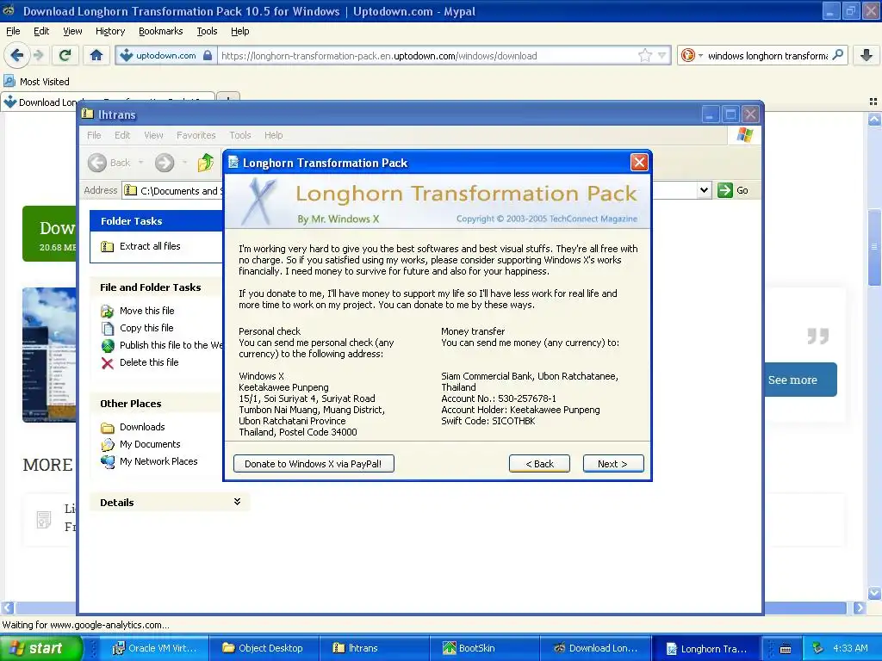
Task: Open the explorer Address bar dropdown
Action: [704, 190]
